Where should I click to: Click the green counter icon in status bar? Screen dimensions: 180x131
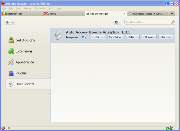click(x=167, y=128)
